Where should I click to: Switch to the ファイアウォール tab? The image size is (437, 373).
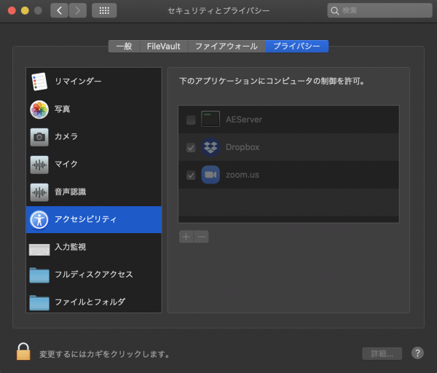pyautogui.click(x=227, y=47)
